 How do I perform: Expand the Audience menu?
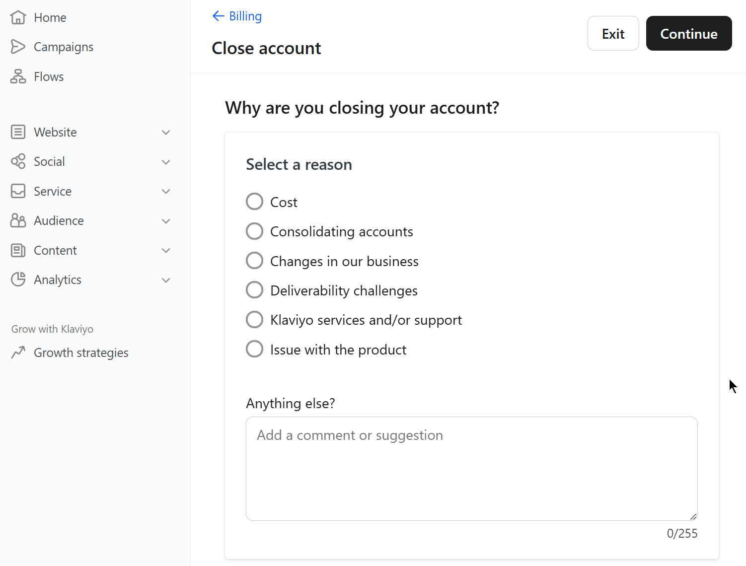point(165,221)
